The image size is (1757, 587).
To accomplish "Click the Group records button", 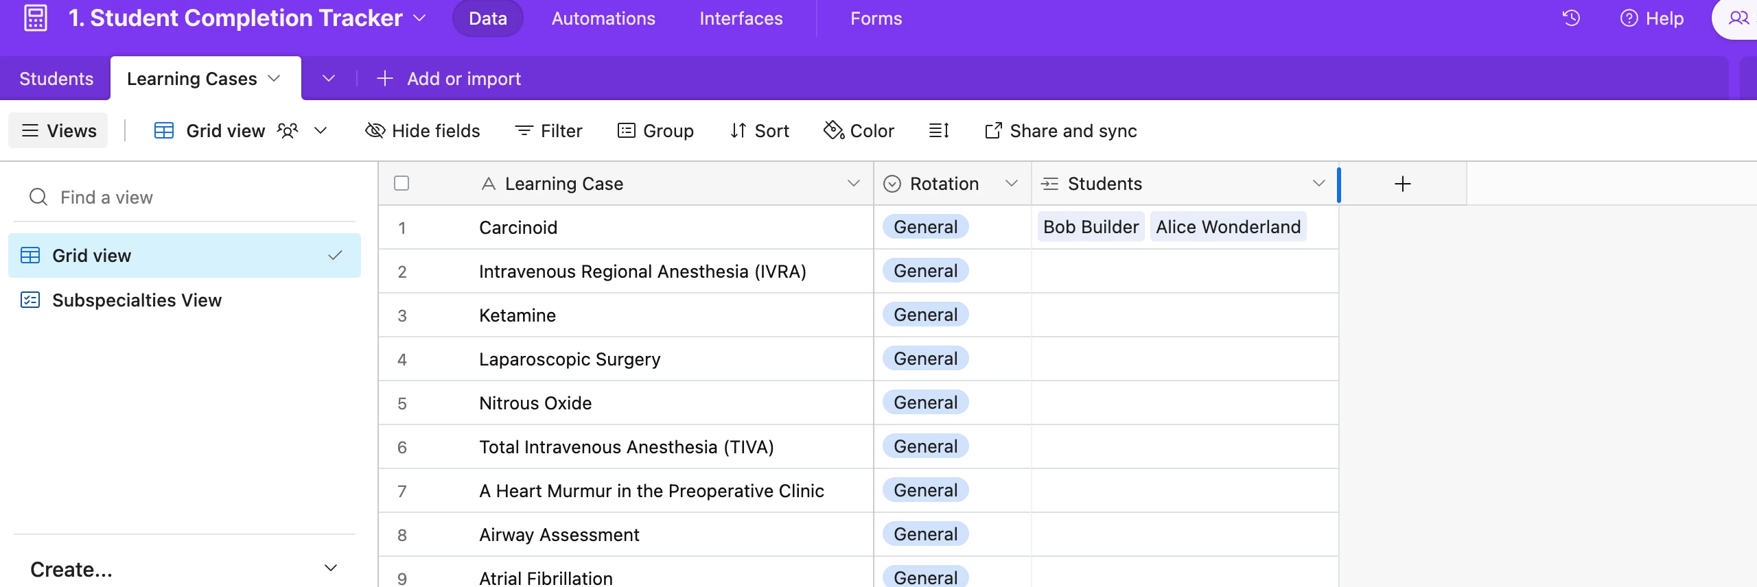I will click(x=655, y=130).
